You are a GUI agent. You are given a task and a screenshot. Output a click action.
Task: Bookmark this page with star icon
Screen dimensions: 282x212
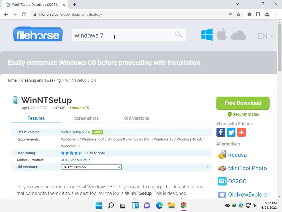[x=238, y=14]
